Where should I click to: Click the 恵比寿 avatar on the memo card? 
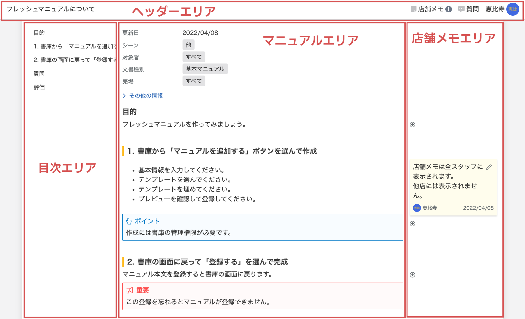tap(416, 208)
